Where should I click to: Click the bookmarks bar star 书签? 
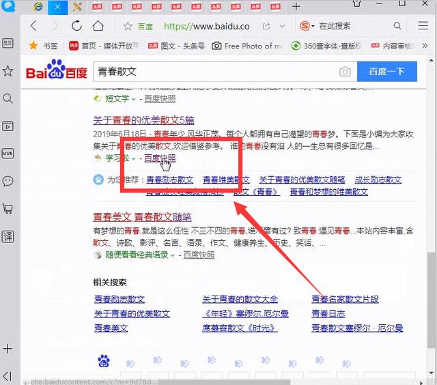tap(43, 46)
